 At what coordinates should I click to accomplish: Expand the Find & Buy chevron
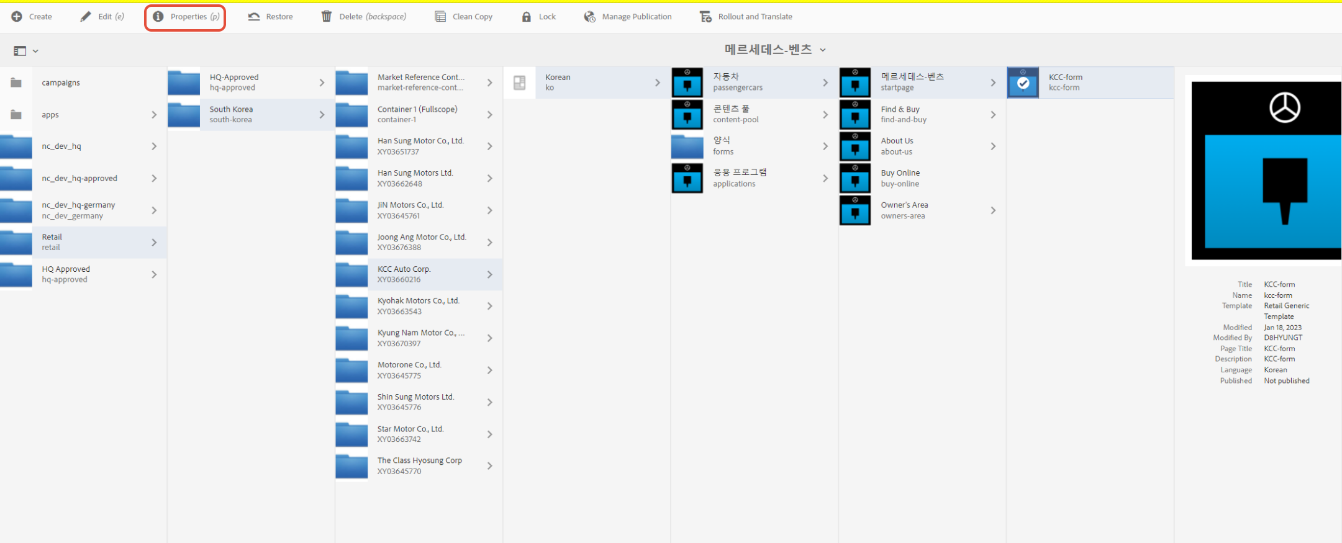(992, 115)
